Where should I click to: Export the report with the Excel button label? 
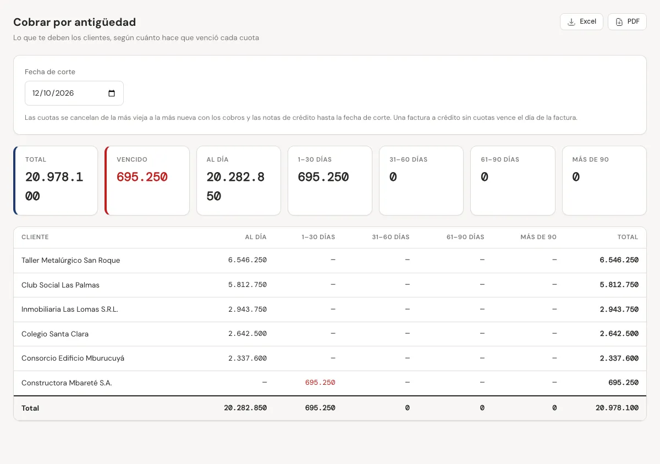(x=588, y=21)
